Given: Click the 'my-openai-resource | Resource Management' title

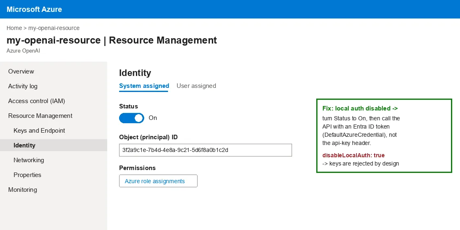Looking at the screenshot, I should coord(111,40).
